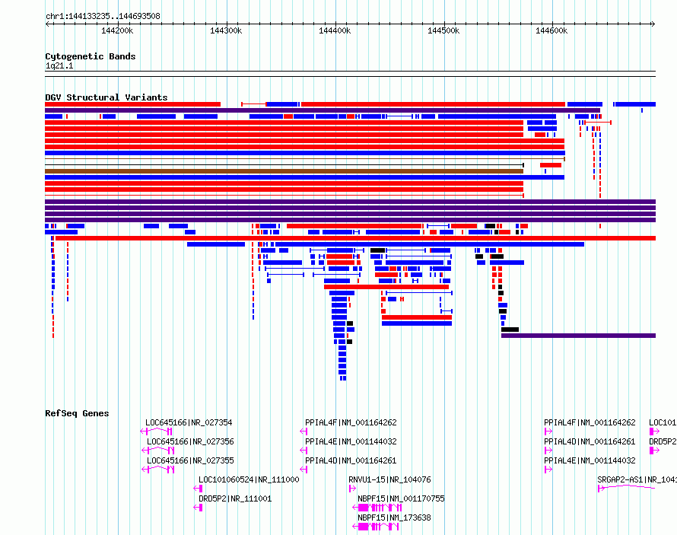Image resolution: width=677 pixels, height=535 pixels.
Task: Click the SRGAP2-AS1 gene label
Action: 637,479
